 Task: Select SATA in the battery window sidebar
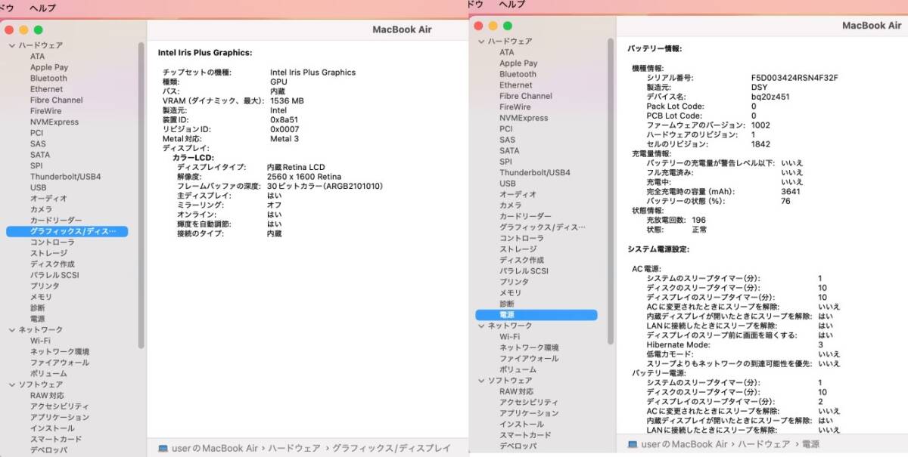[x=509, y=151]
